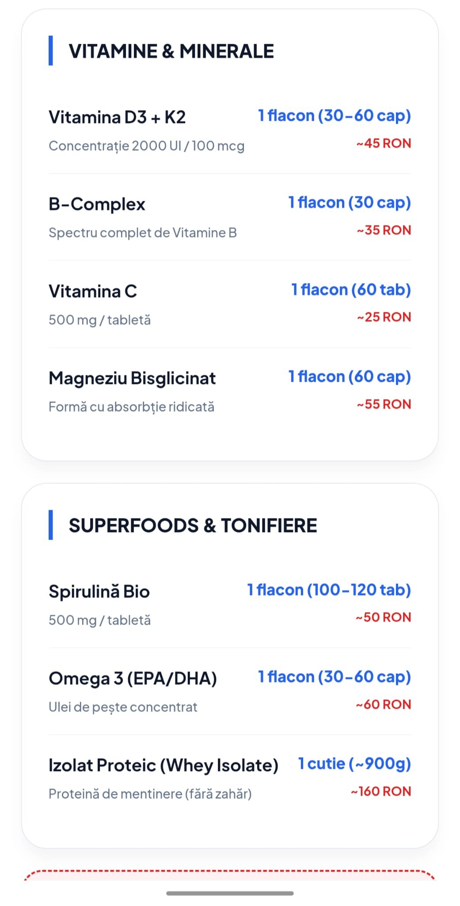This screenshot has height=906, width=460.
Task: Click the ~160 RON price label
Action: (381, 791)
